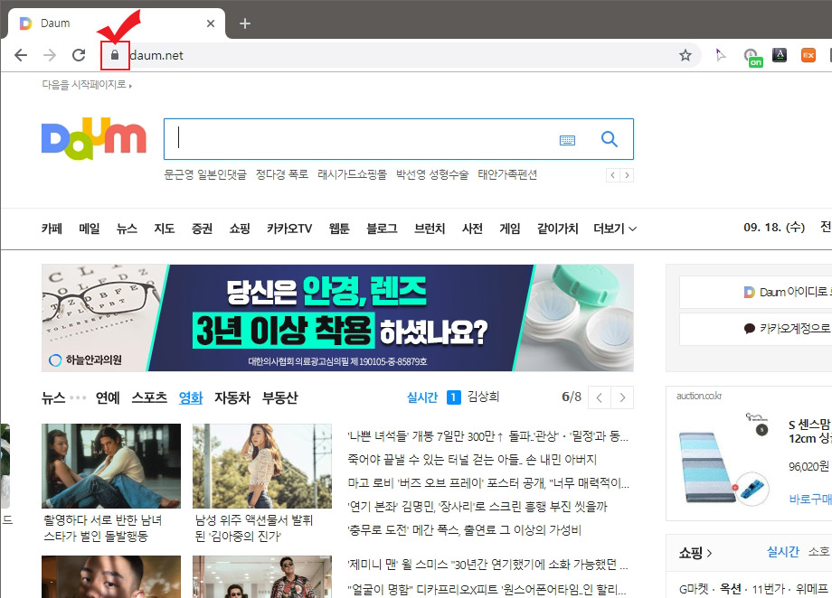832x598 pixels.
Task: Click suggested keyword '정다경 폭로'
Action: (x=282, y=174)
